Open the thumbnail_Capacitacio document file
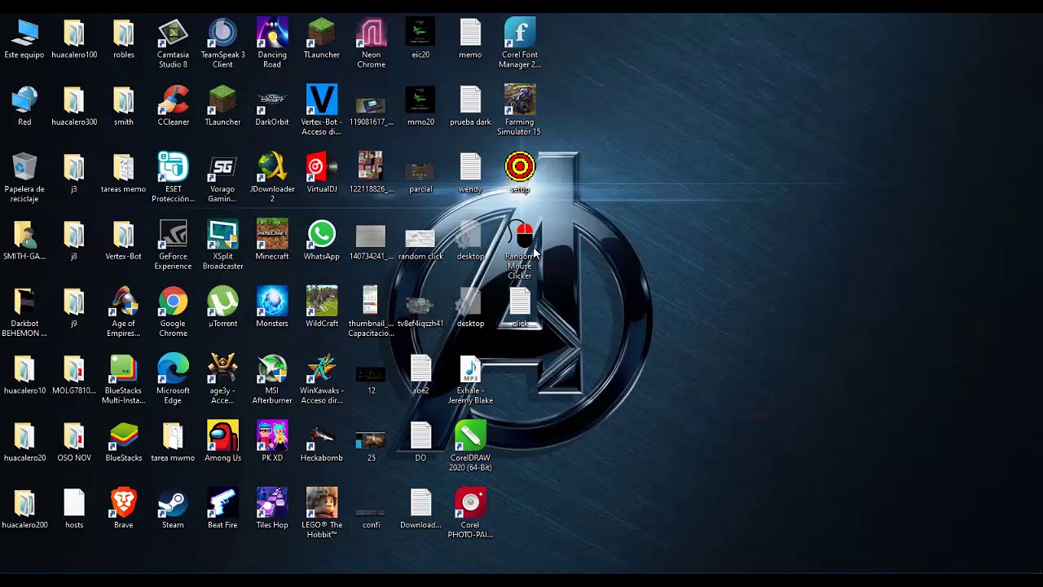The height and width of the screenshot is (587, 1043). pos(371,311)
